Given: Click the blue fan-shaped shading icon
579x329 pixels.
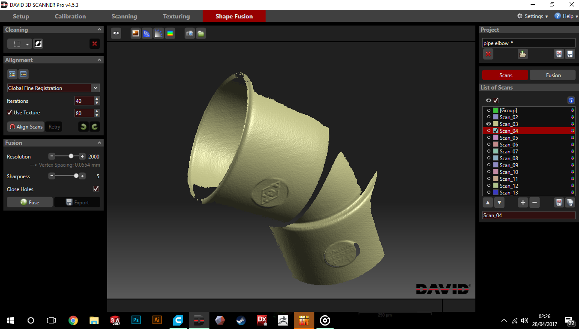Looking at the screenshot, I should pos(147,33).
